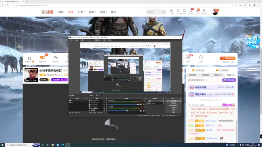Image resolution: width=262 pixels, height=147 pixels.
Task: Switch to the 贵宾(325) tab
Action: coord(218,75)
